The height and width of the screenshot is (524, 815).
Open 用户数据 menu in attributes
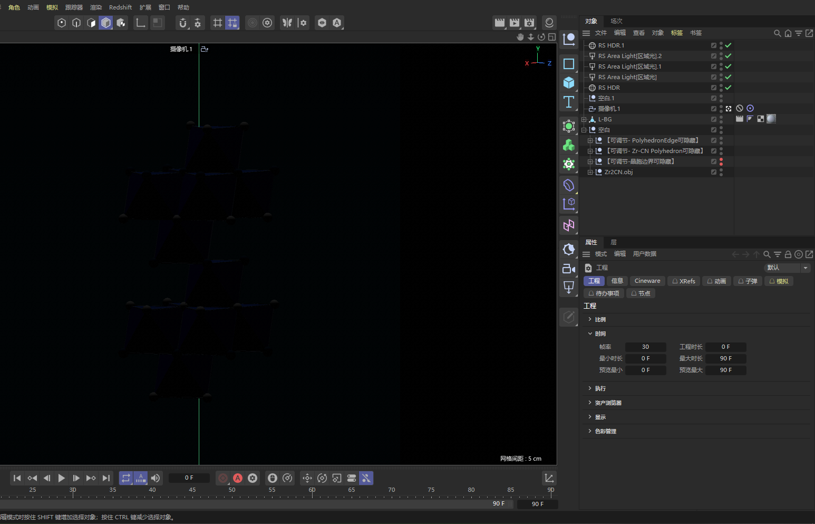645,254
